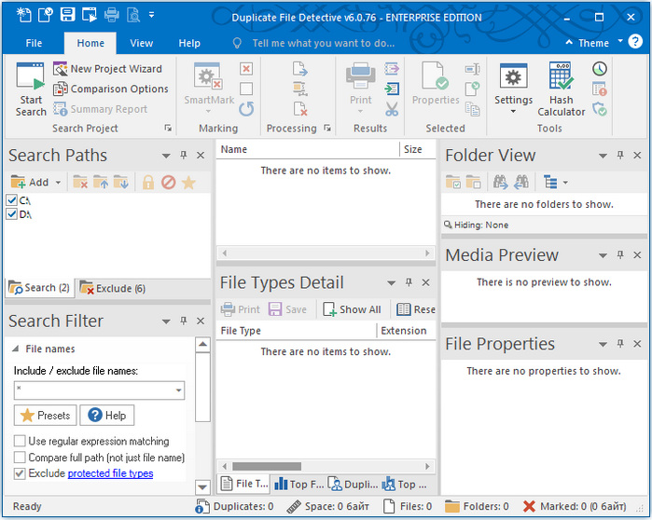Launch the New Project Wizard
Viewport: 652px width, 520px height.
[x=107, y=69]
